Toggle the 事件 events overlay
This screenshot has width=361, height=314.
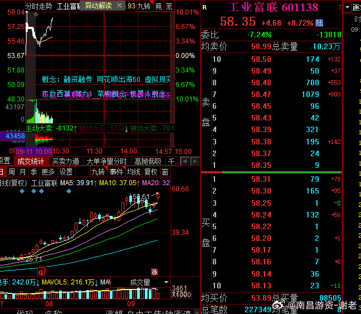click(116, 172)
